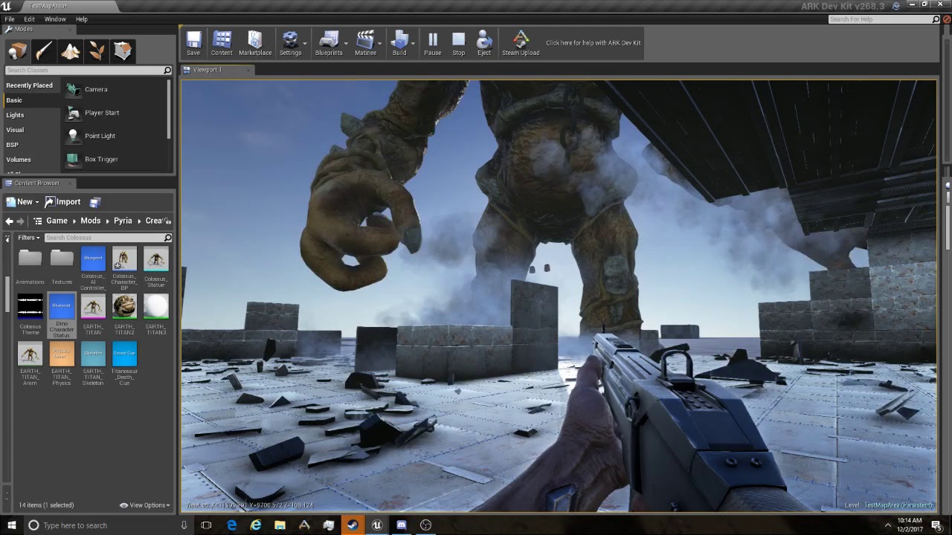
Task: Select the Landscape mode icon
Action: [71, 51]
